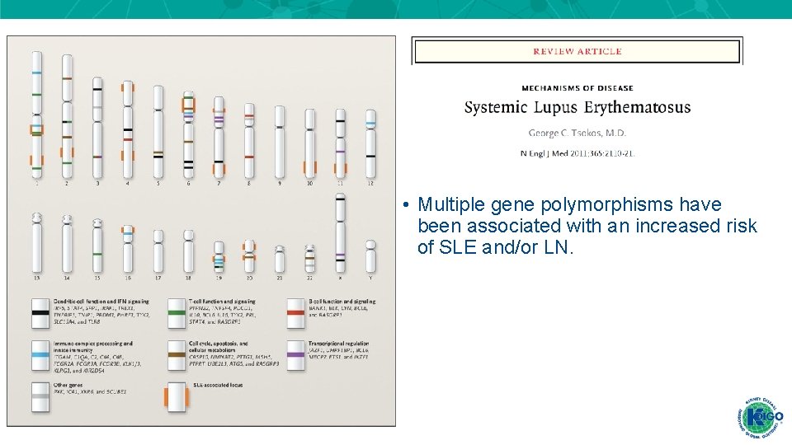792x445 pixels.
Task: Click chromosome 1 in the diagram
Action: click(x=37, y=115)
